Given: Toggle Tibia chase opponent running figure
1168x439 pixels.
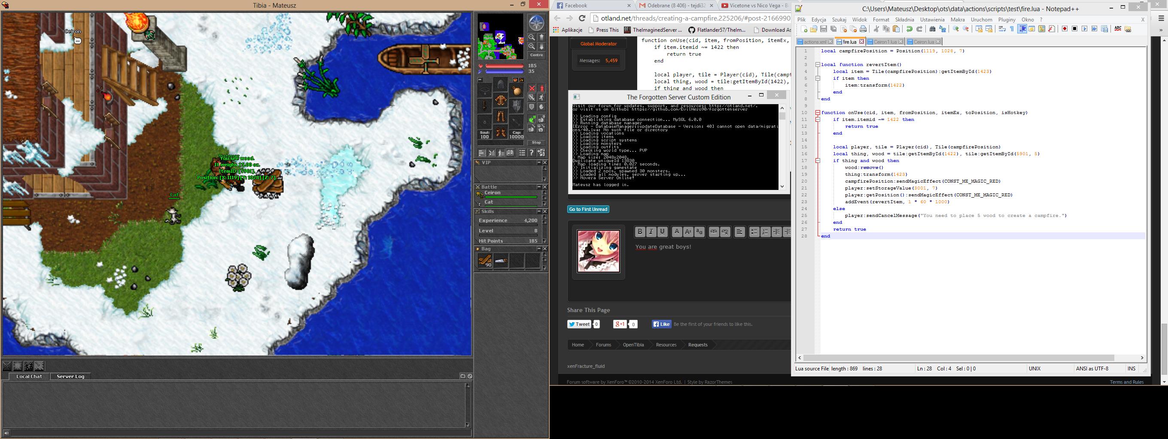Looking at the screenshot, I should [541, 98].
